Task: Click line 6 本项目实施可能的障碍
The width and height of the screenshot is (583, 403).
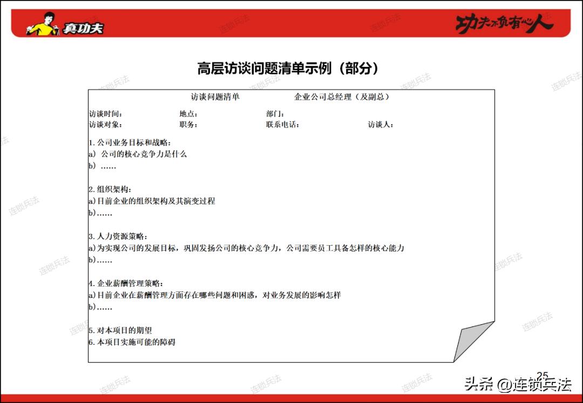Action: pos(127,342)
